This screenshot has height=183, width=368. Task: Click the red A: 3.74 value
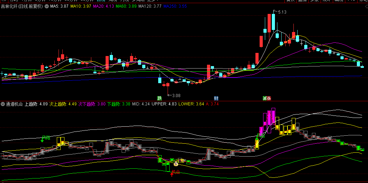[212, 104]
